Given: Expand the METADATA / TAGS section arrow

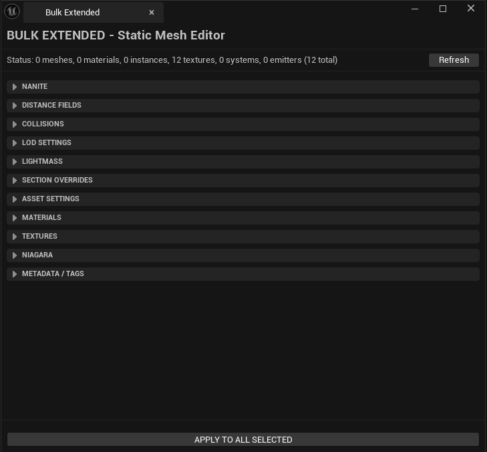Looking at the screenshot, I should click(15, 274).
